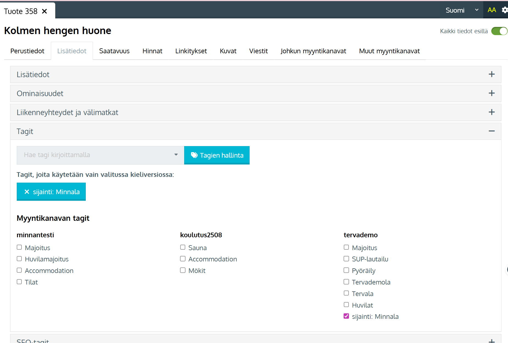Check Accommodation under minnantesti
Image resolution: width=508 pixels, height=343 pixels.
click(x=19, y=271)
